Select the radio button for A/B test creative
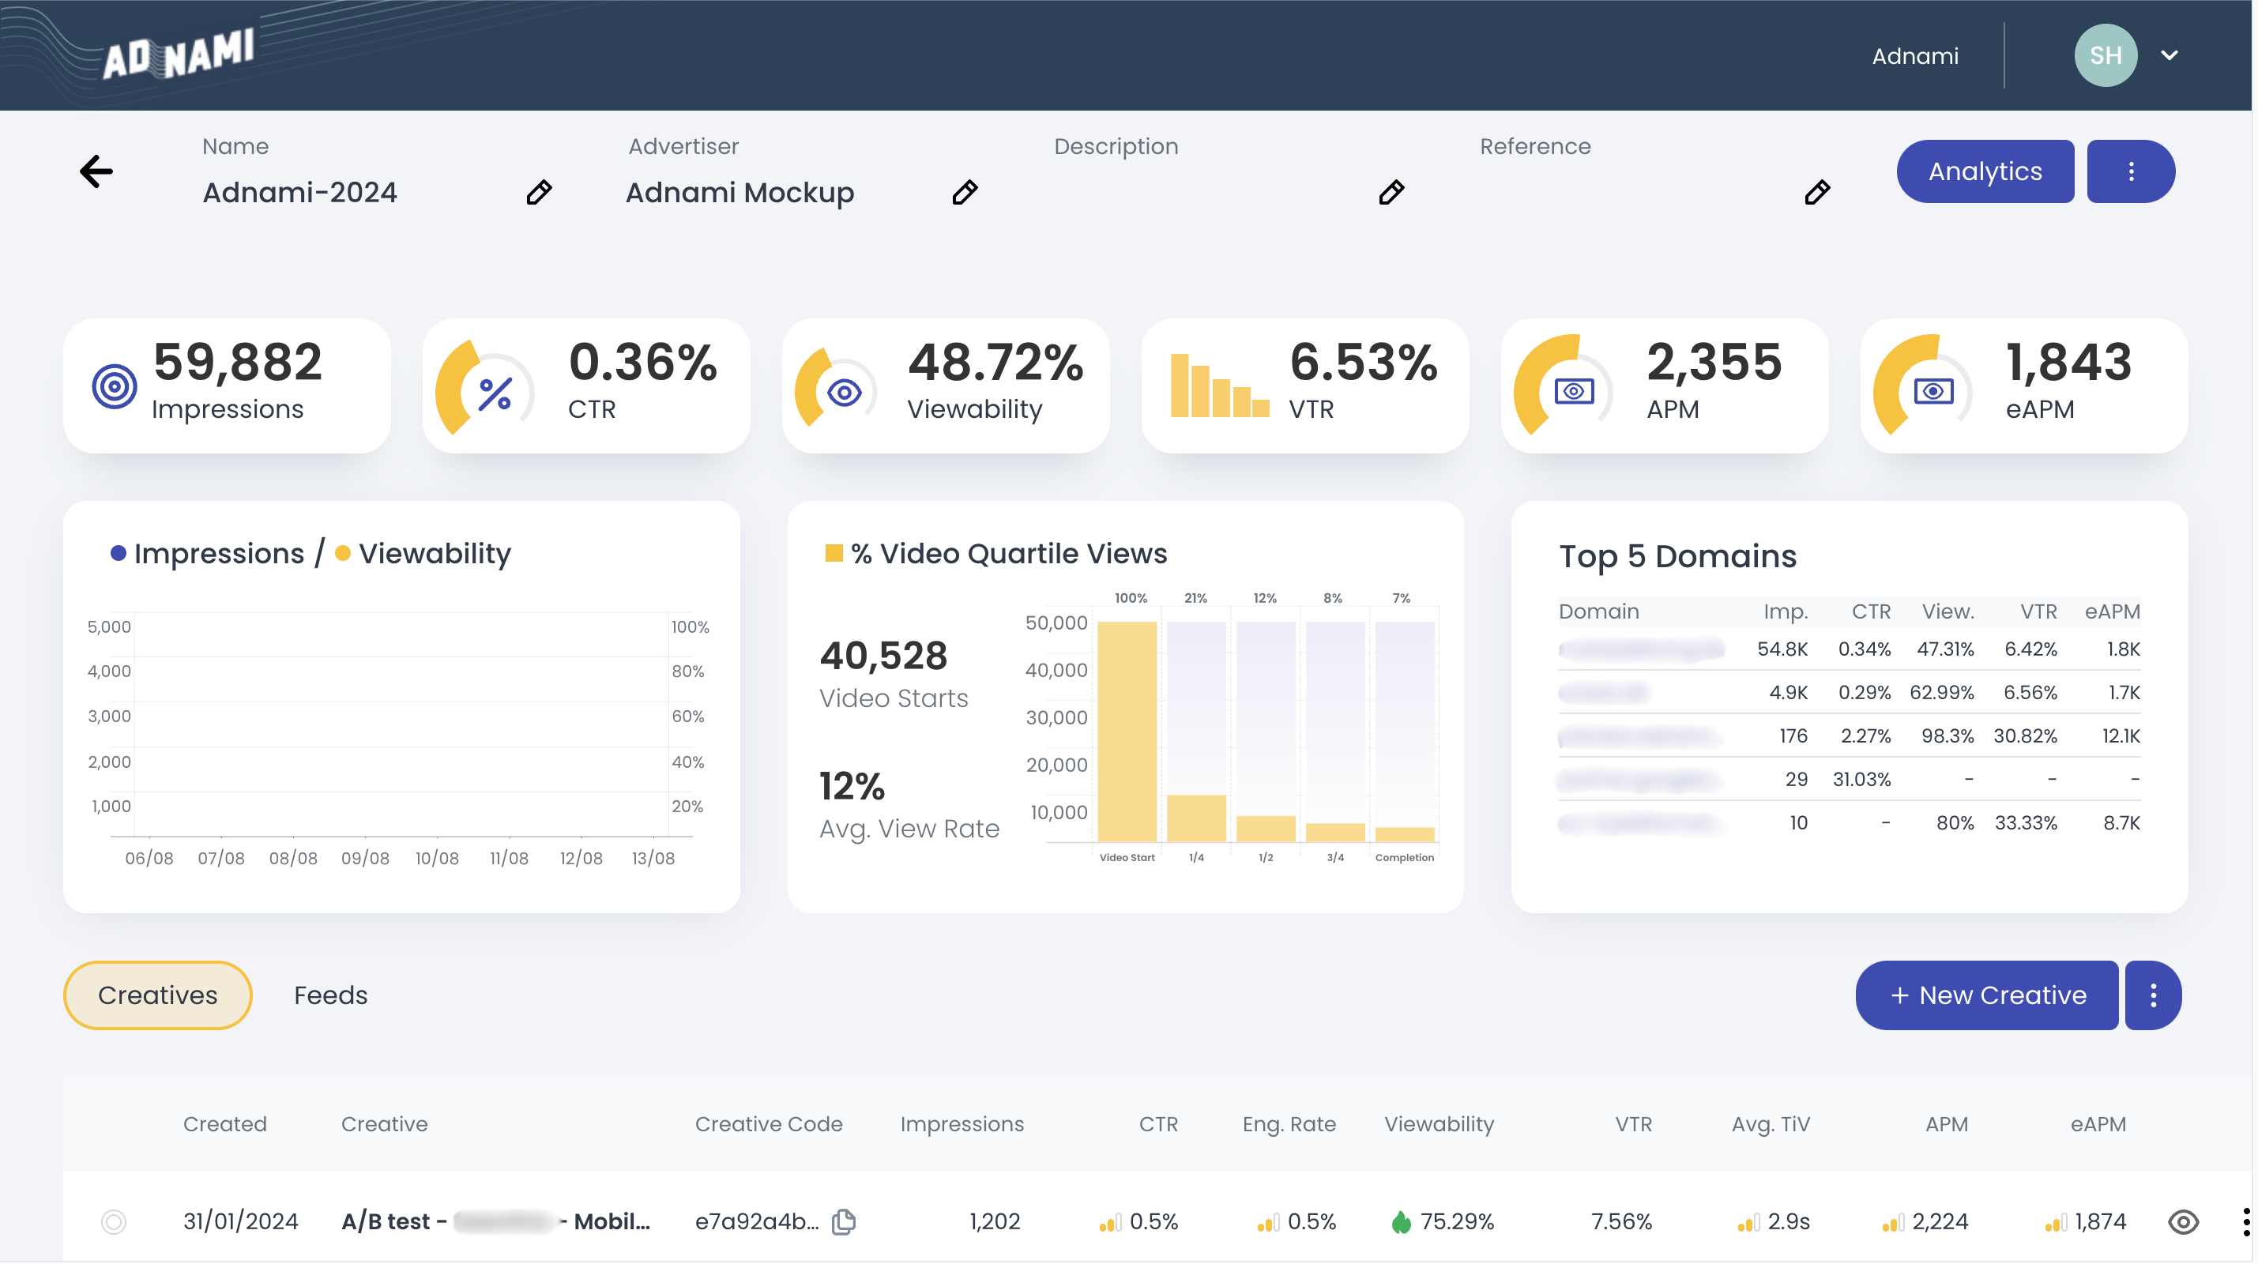The height and width of the screenshot is (1264, 2258). click(x=114, y=1221)
